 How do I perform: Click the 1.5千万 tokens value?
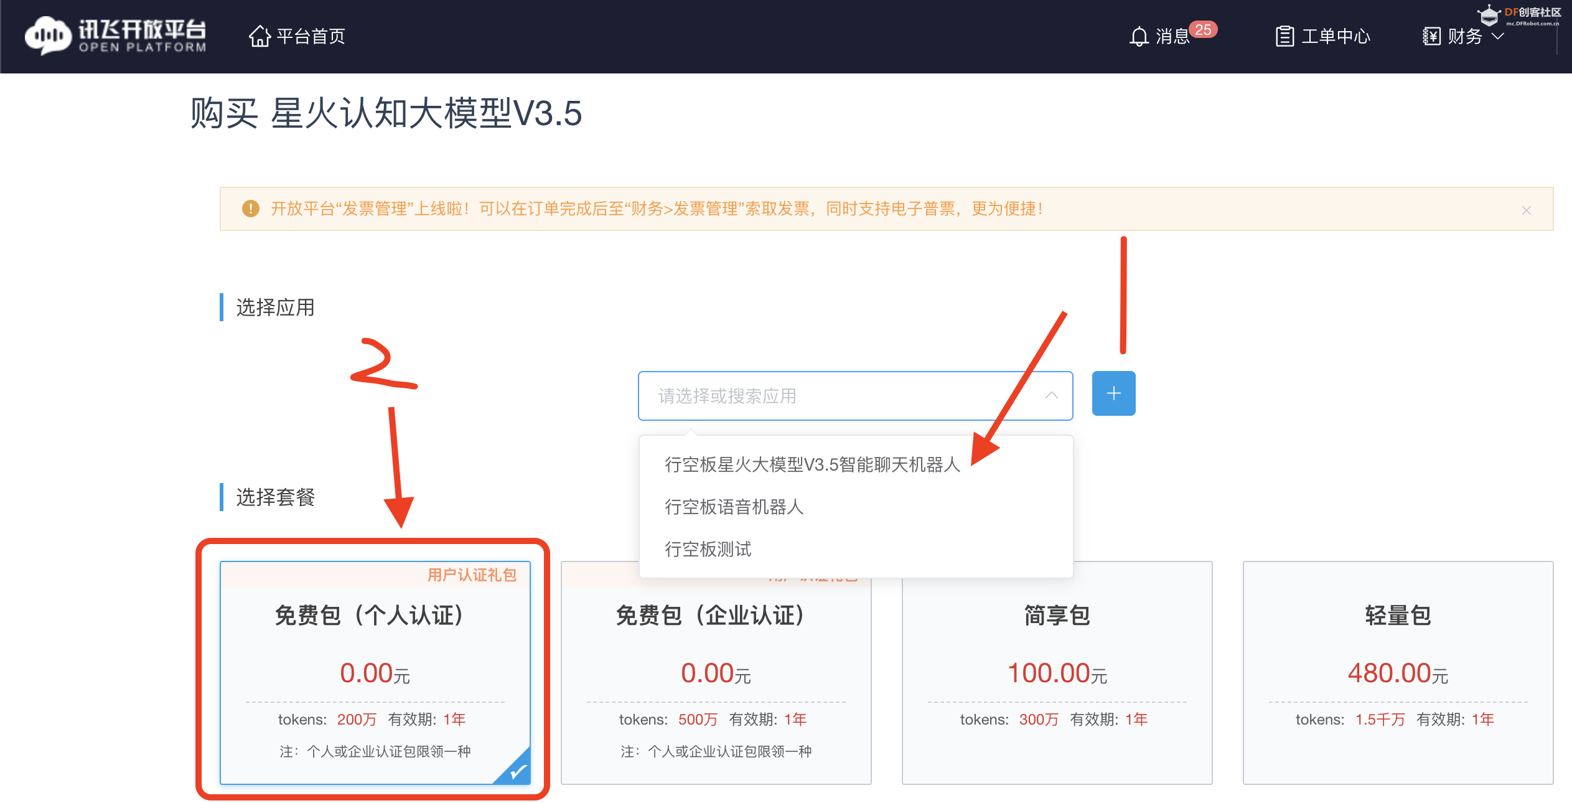(x=1380, y=720)
